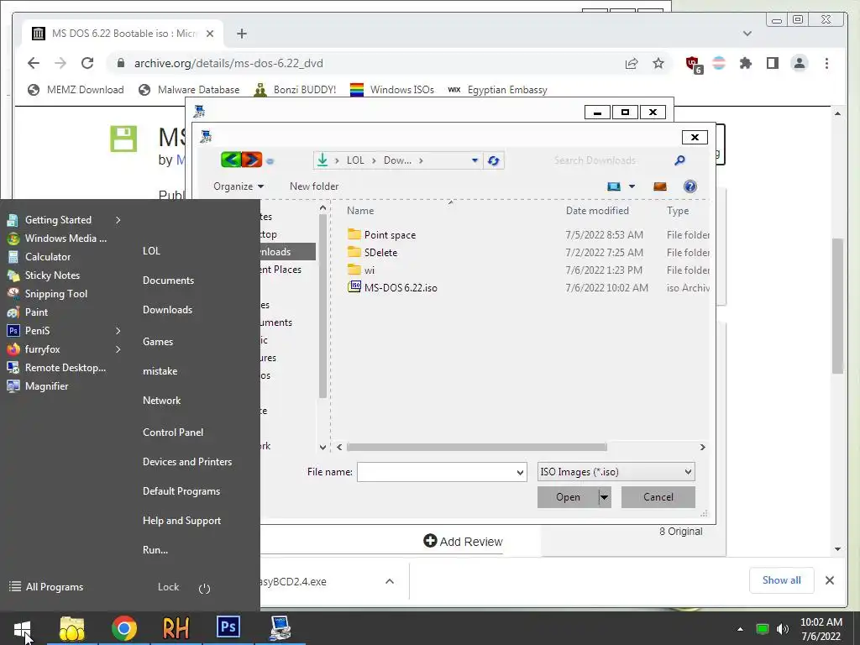Click the Search Downloads field
Image resolution: width=860 pixels, height=645 pixels.
click(595, 160)
